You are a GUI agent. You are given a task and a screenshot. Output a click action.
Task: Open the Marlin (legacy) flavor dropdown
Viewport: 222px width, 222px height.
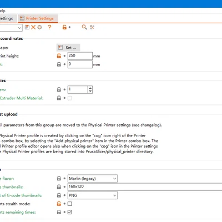click(x=93, y=179)
